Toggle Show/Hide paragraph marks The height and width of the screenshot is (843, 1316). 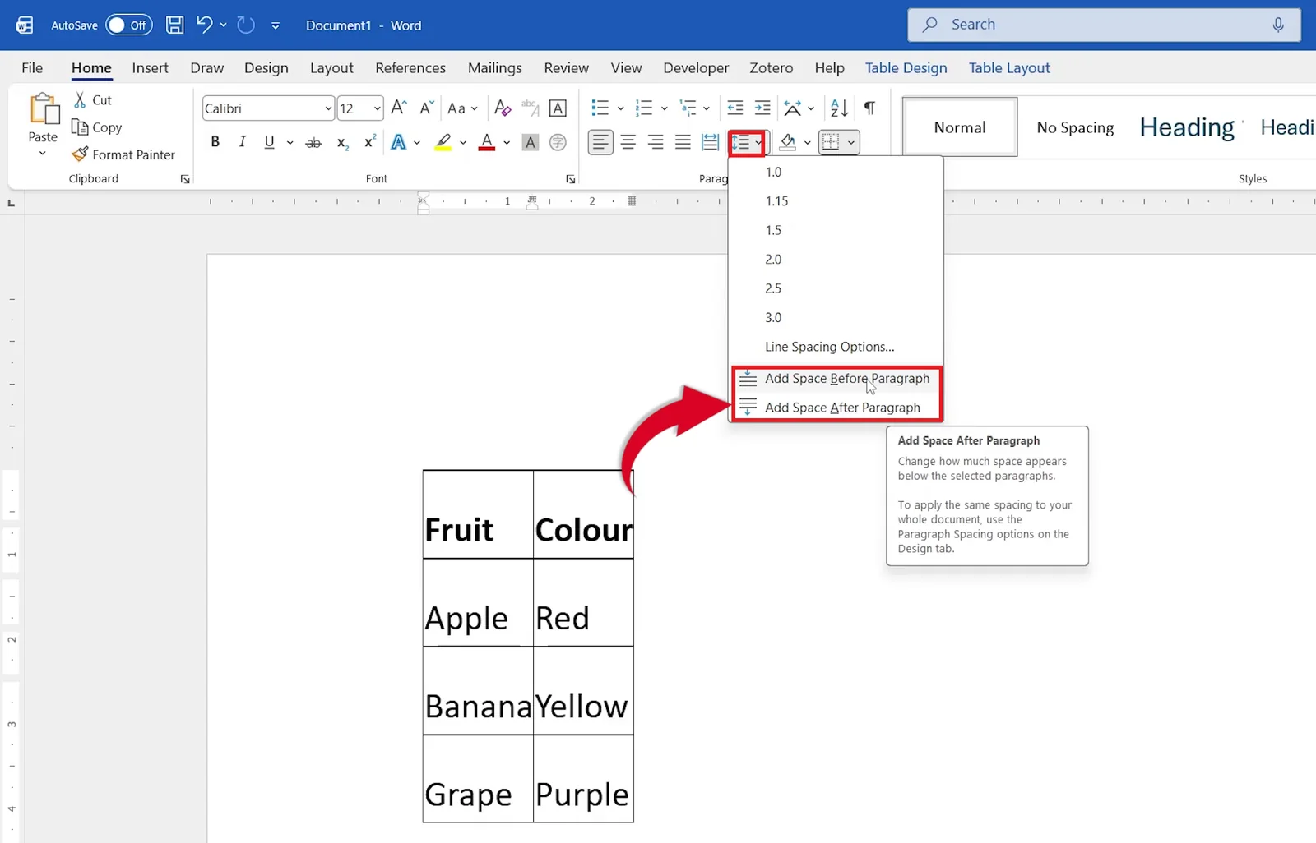(869, 108)
